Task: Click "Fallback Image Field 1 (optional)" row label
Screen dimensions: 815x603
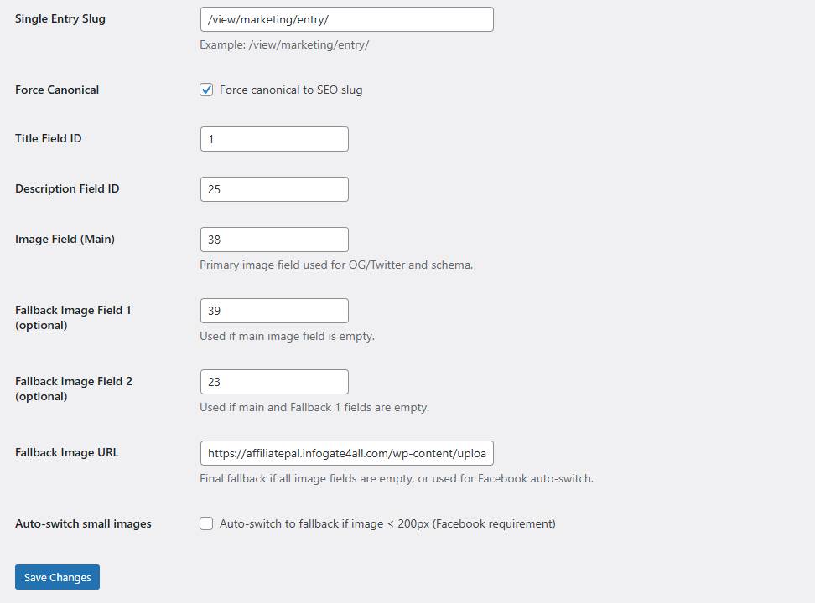Action: click(73, 317)
